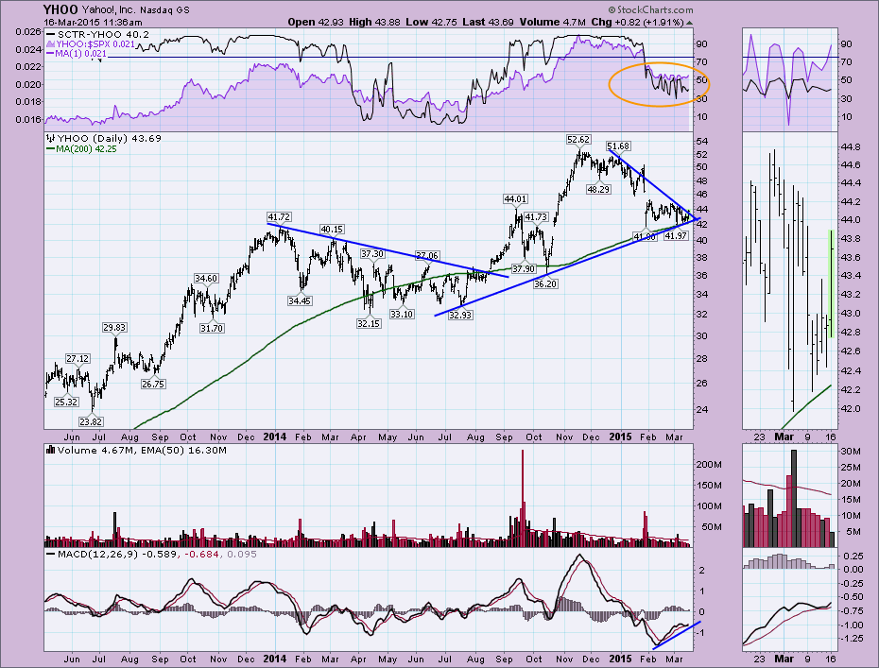Click the 40.15 price label
The height and width of the screenshot is (668, 879).
coord(332,230)
